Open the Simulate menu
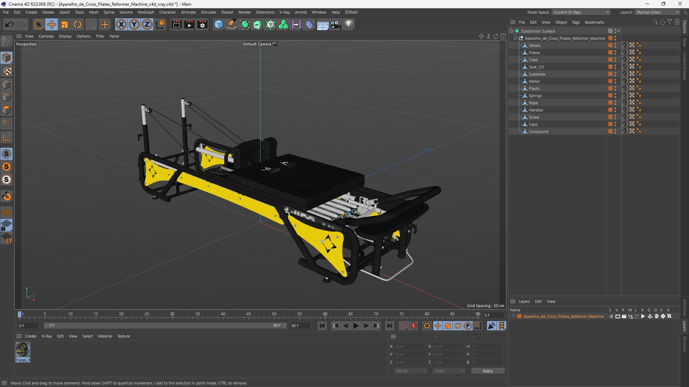Screen dimensions: 689x387 click(208, 12)
